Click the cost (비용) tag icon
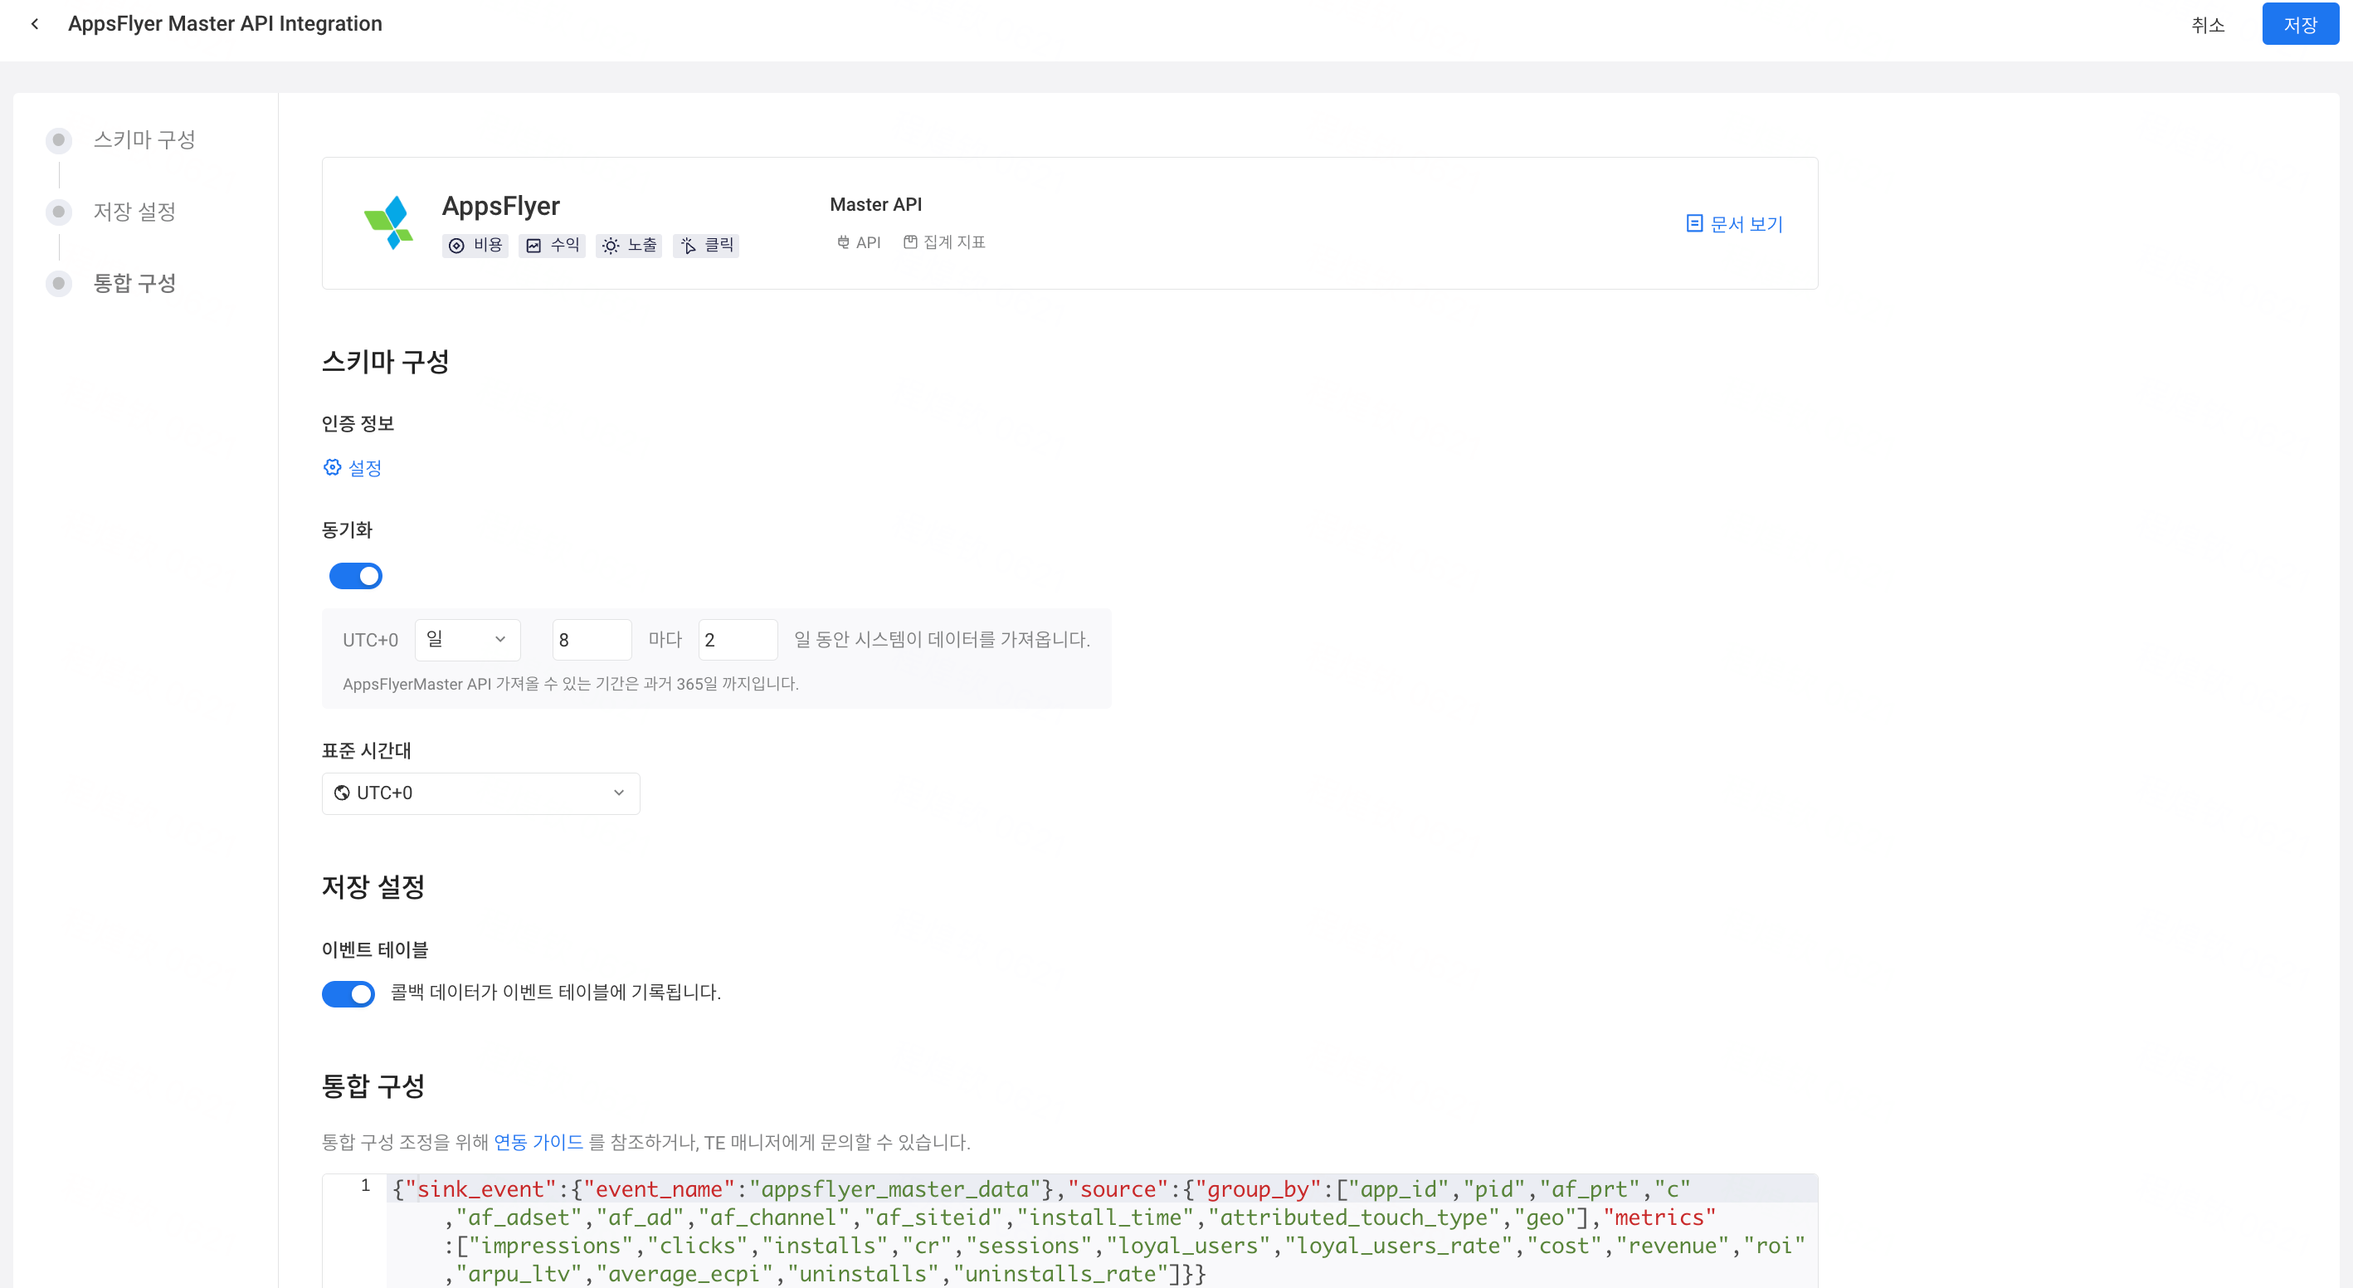 tap(456, 246)
